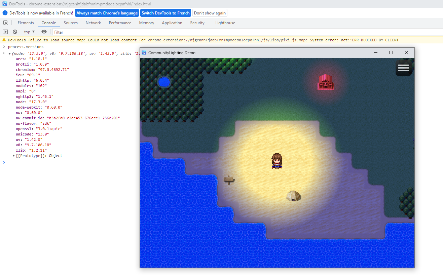Screen dimensions: 443x277
Task: Select the brown-haired player character
Action: [x=277, y=161]
